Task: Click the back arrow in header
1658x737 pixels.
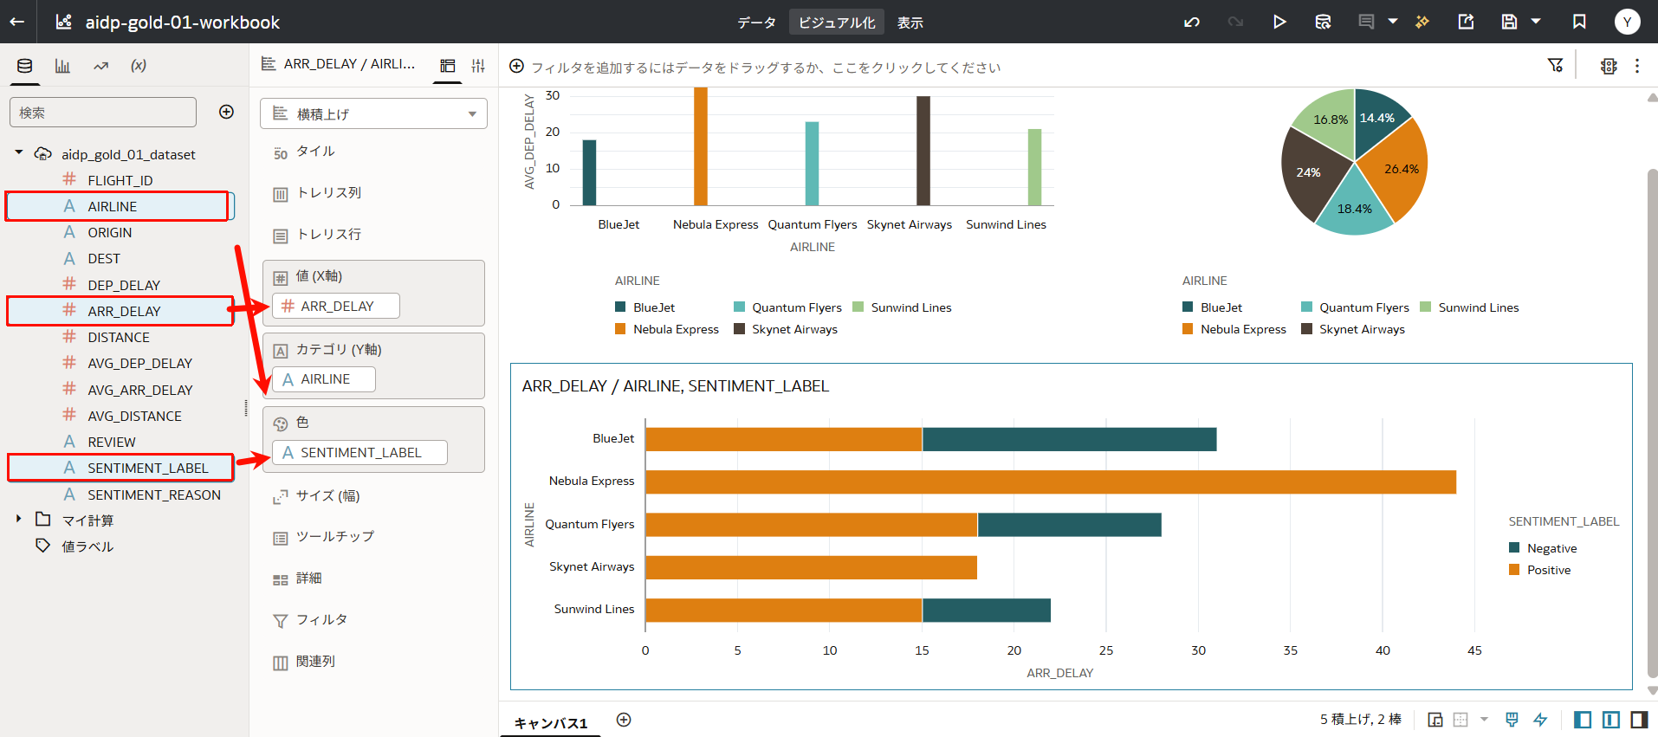Action: (17, 22)
